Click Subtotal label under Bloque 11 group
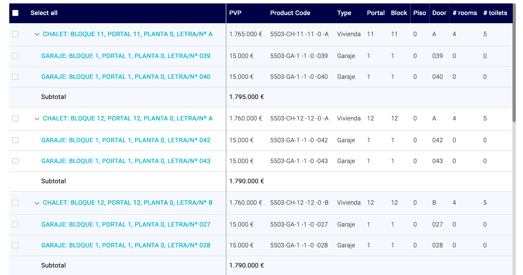523x275 pixels. [54, 97]
